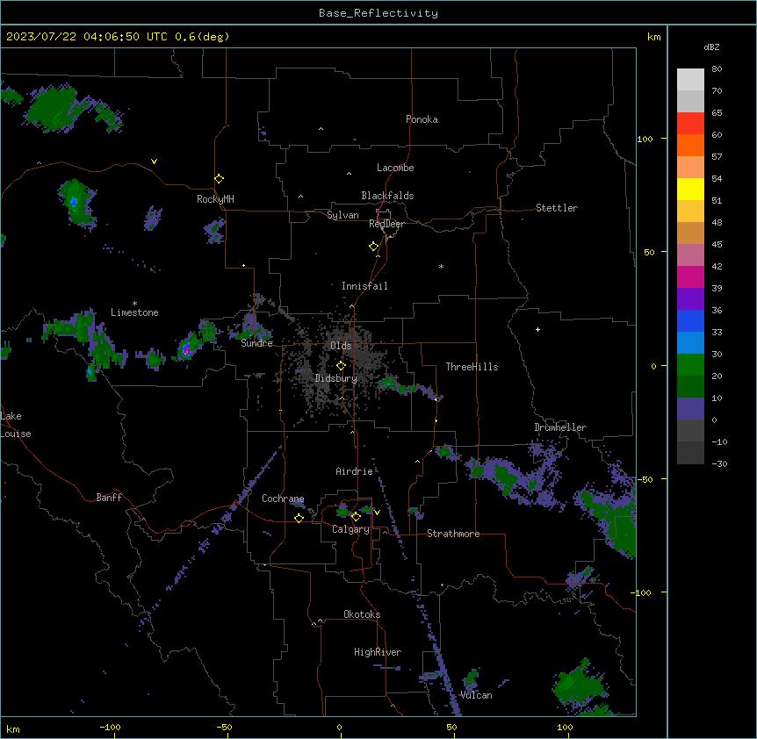Click the Olds label
Image resolution: width=757 pixels, height=739 pixels.
click(x=341, y=346)
